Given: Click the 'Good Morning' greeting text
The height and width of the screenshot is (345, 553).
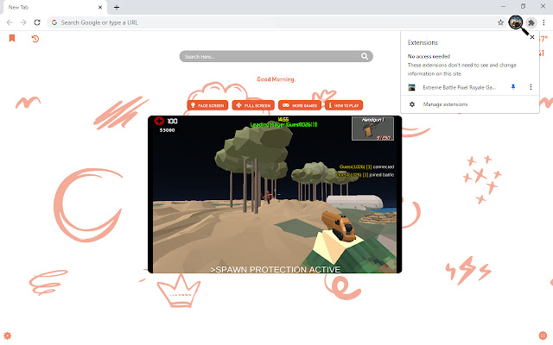Looking at the screenshot, I should coord(276,79).
